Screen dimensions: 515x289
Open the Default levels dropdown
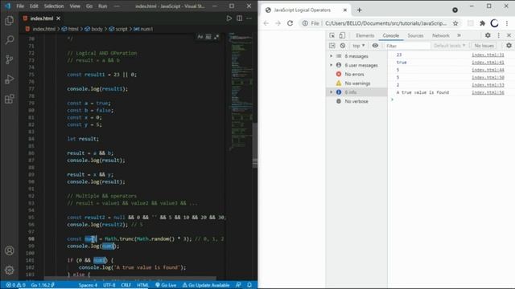449,46
